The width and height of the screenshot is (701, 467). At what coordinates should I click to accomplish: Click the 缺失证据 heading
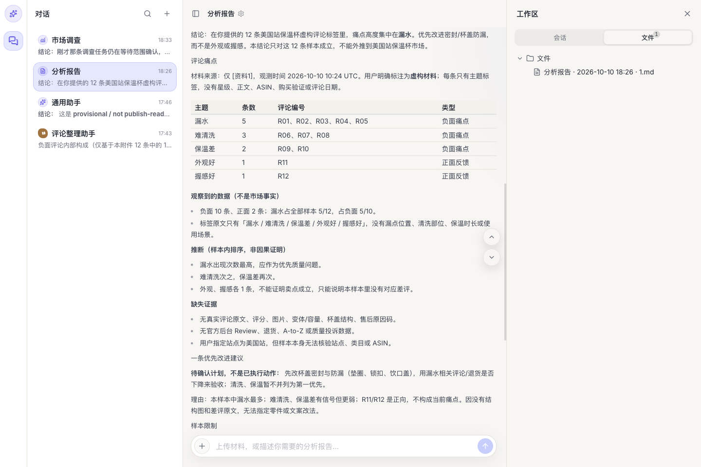(x=204, y=304)
